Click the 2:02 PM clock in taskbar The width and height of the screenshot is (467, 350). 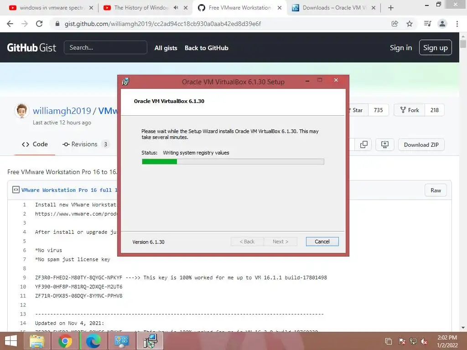447,338
